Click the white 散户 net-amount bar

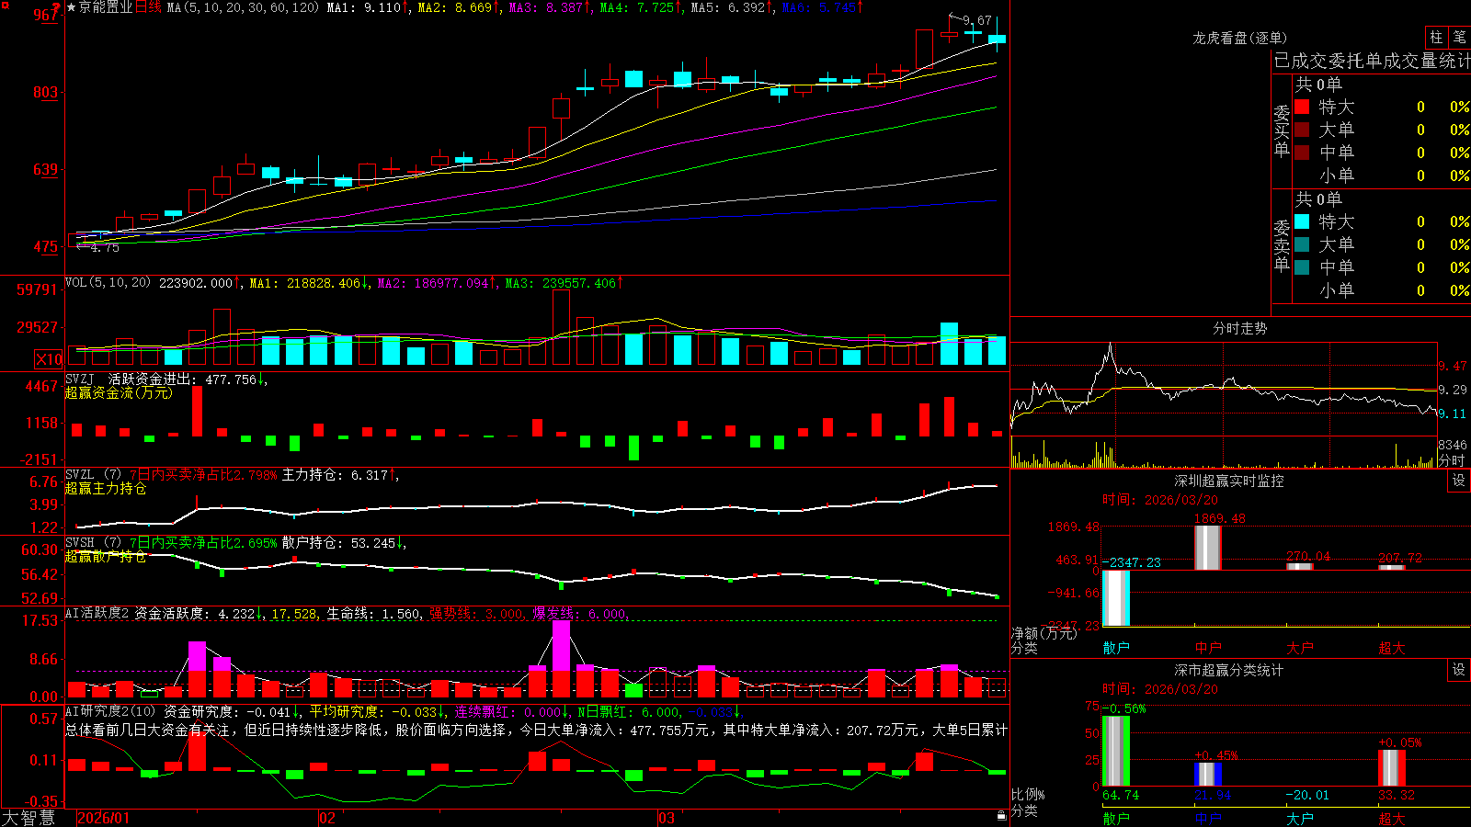pyautogui.click(x=1116, y=598)
